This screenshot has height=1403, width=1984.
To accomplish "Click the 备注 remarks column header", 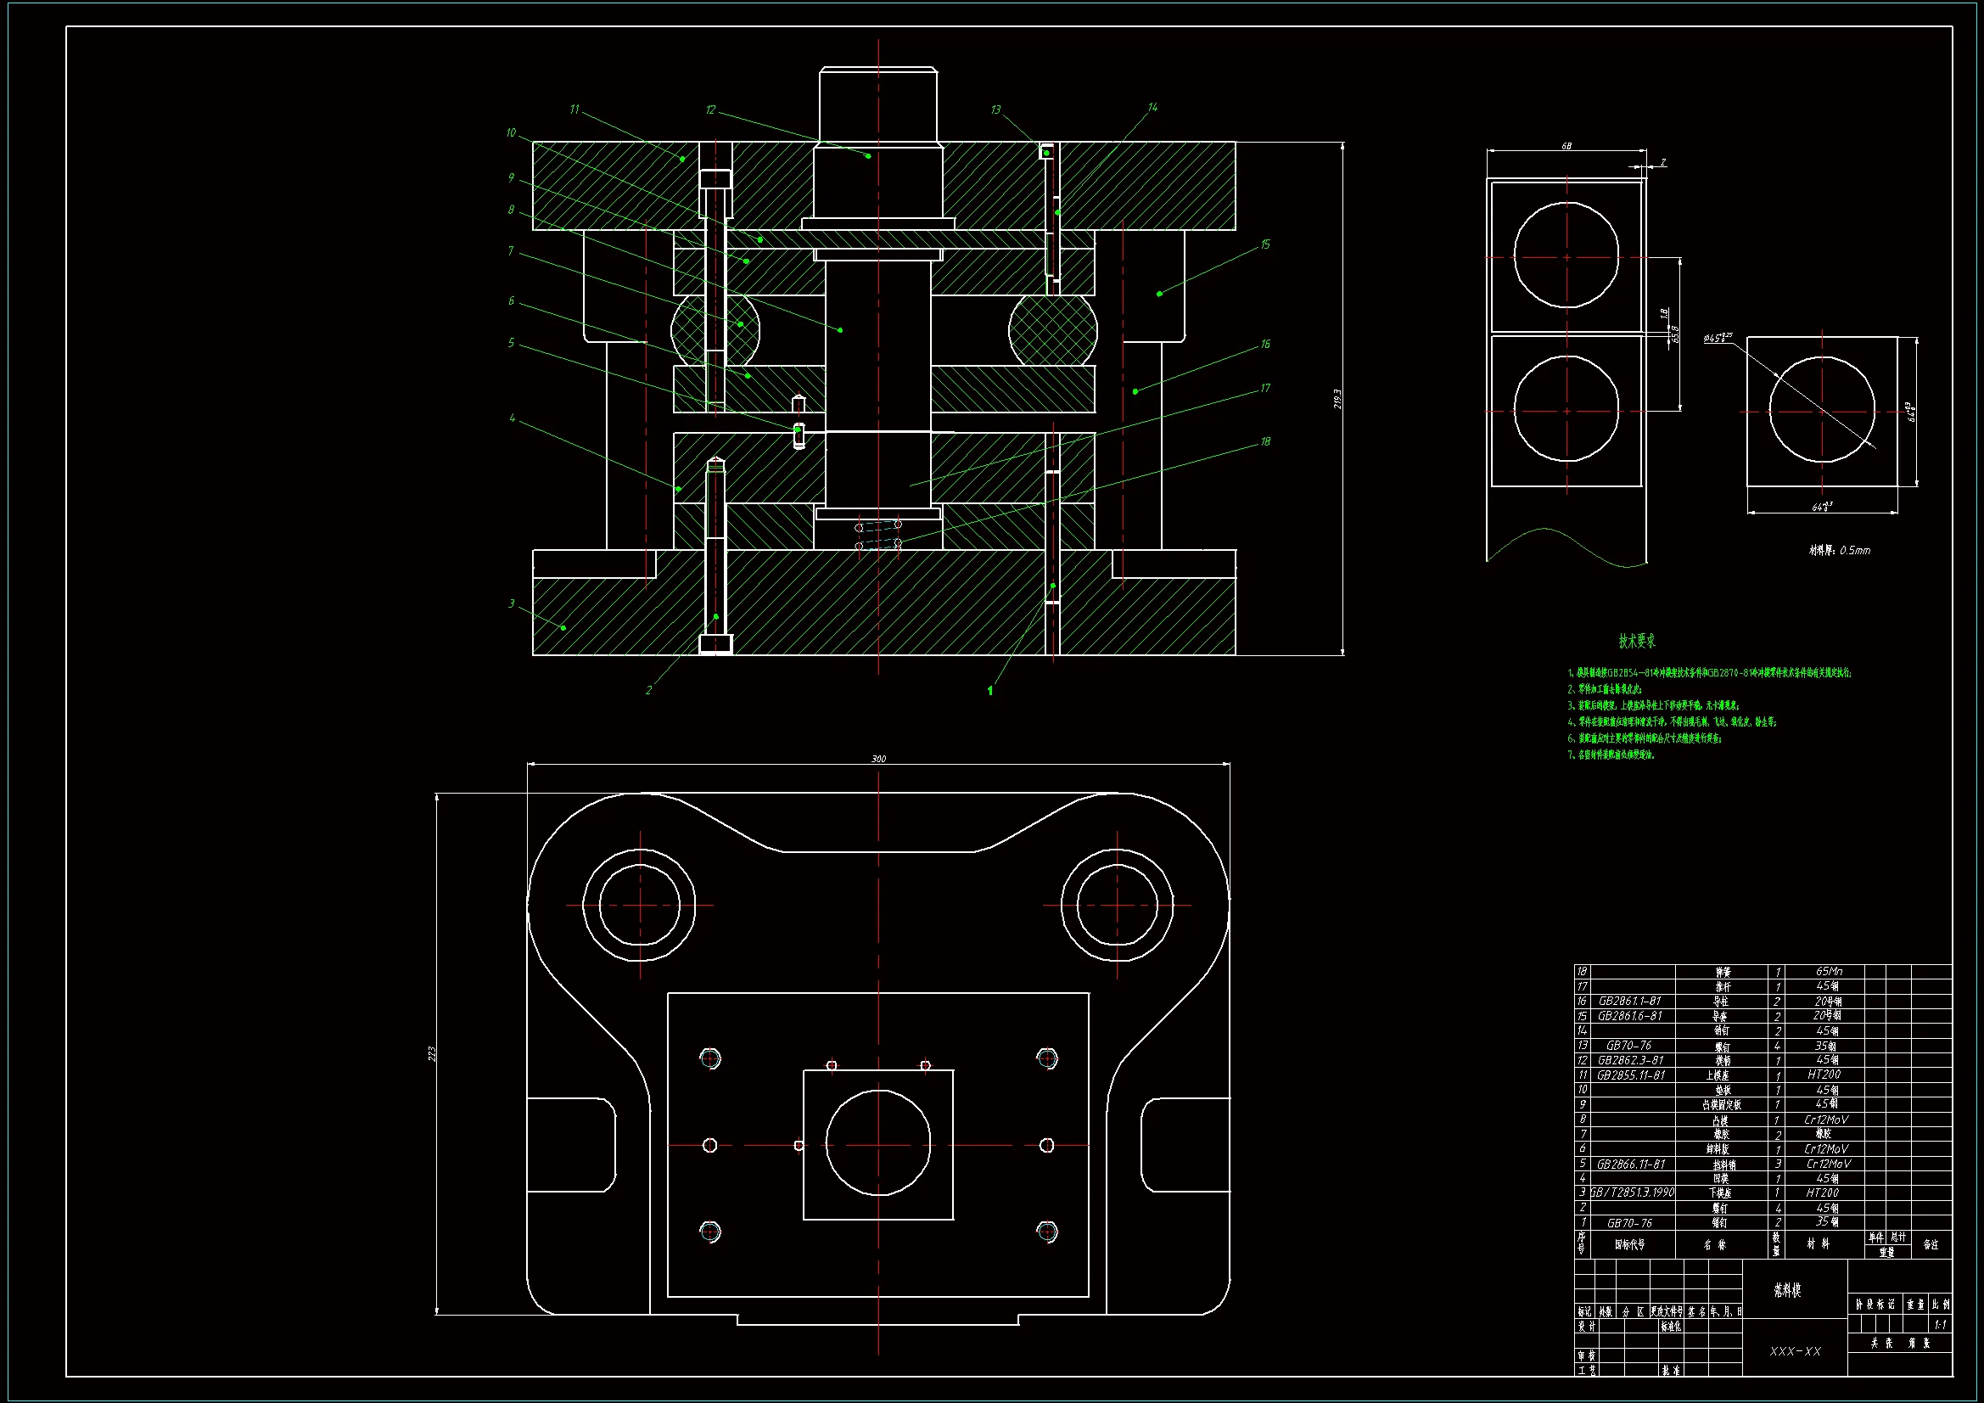I will click(x=1931, y=1245).
